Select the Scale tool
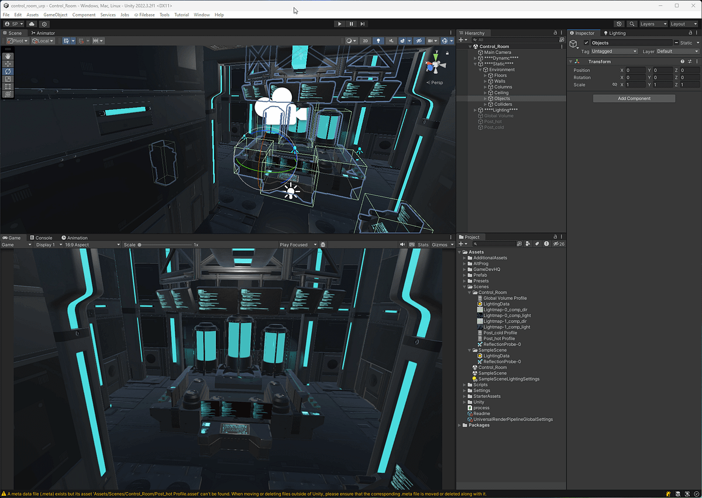 (8, 79)
